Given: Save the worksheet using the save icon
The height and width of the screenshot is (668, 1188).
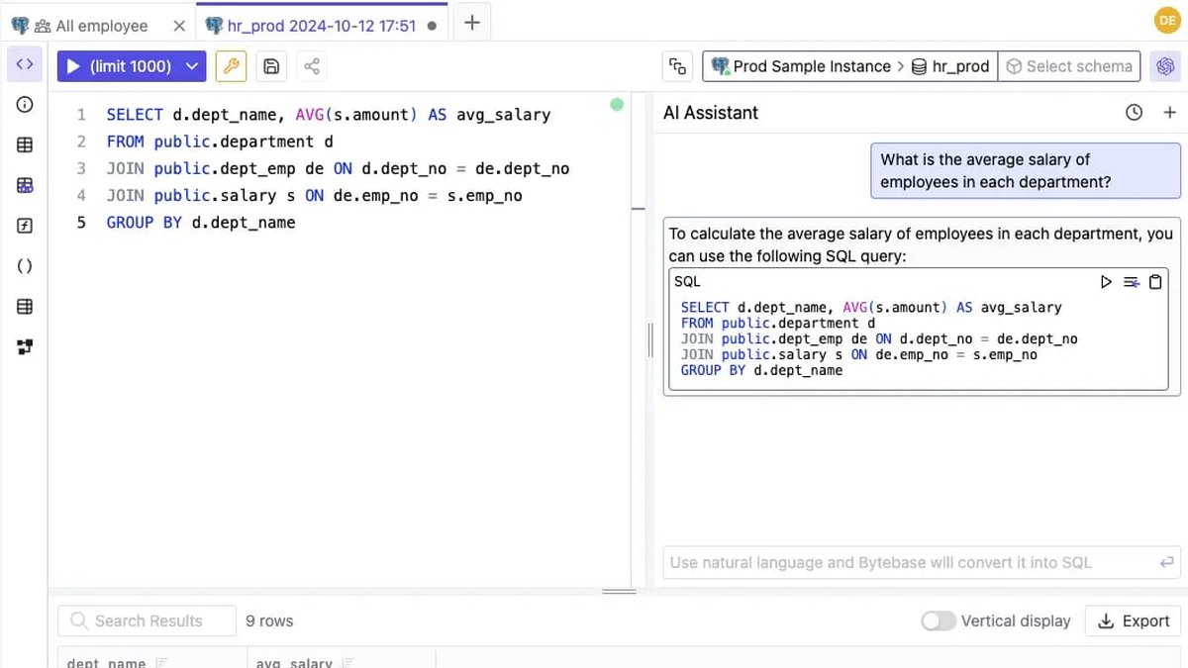Looking at the screenshot, I should click(x=271, y=66).
